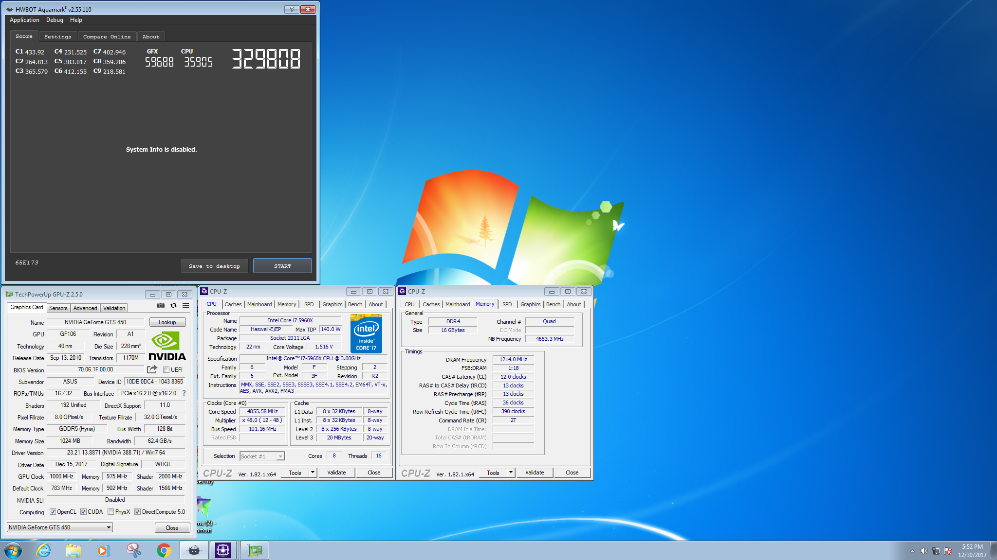
Task: Open Socket #1 selection dropdown
Action: tap(262, 456)
